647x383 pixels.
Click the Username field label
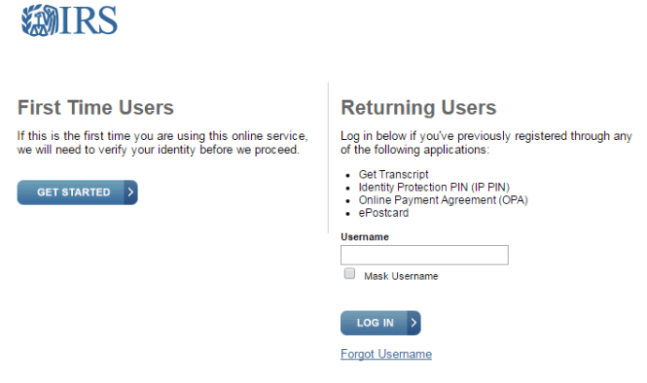click(365, 237)
